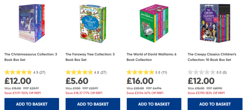Open the Christmasaurus Collection box set image
Image resolution: width=243 pixels, height=110 pixels.
pos(32,23)
